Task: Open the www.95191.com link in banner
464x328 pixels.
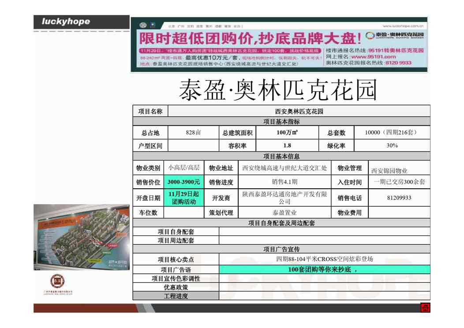Action: point(374,57)
